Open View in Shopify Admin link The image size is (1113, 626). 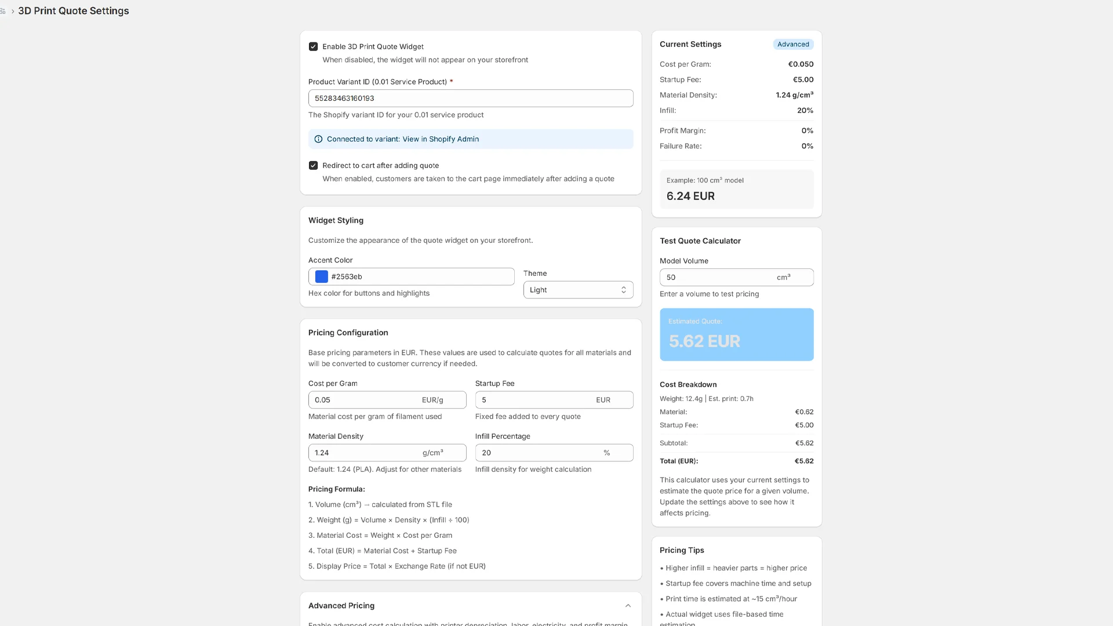(441, 139)
